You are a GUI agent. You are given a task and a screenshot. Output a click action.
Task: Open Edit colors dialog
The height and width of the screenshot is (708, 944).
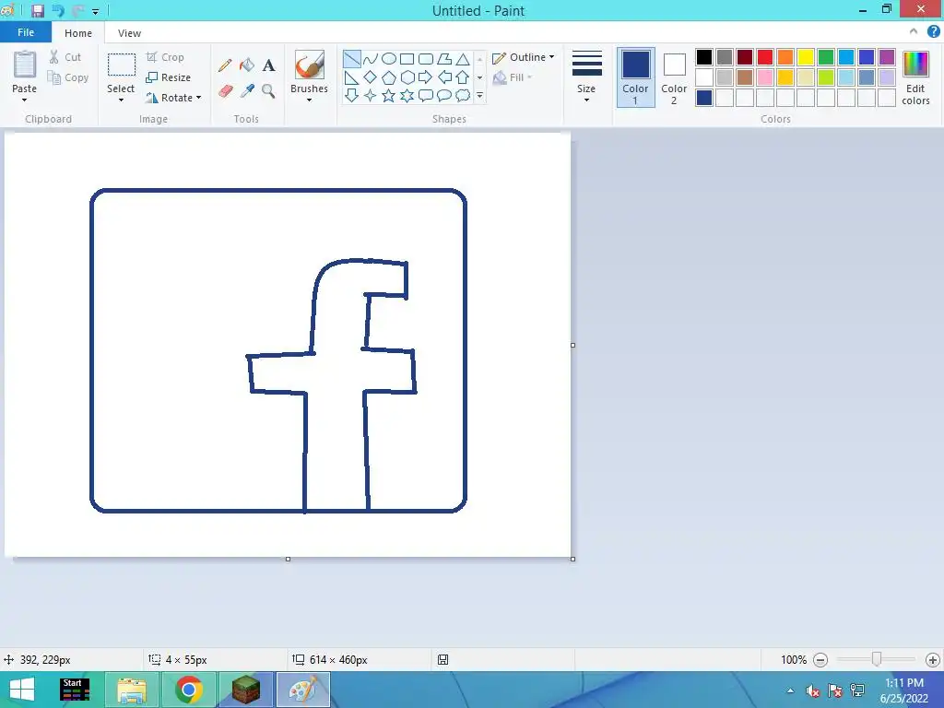915,77
